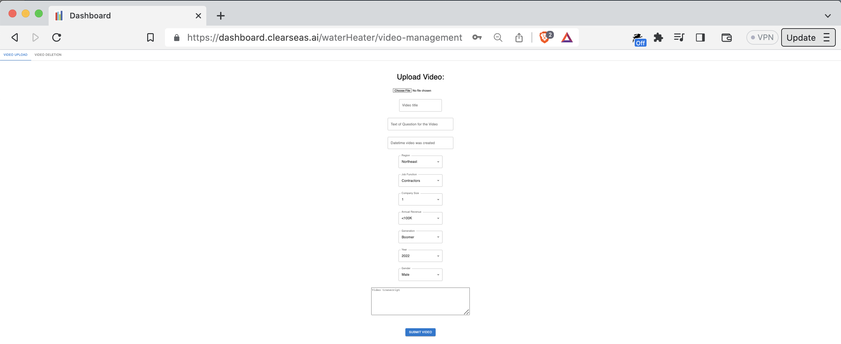Click the zoom magnifier toggle in address bar

(x=498, y=37)
